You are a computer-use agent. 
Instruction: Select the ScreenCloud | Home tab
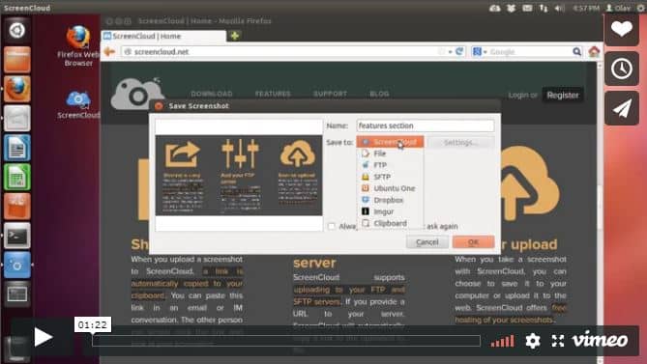(x=163, y=37)
